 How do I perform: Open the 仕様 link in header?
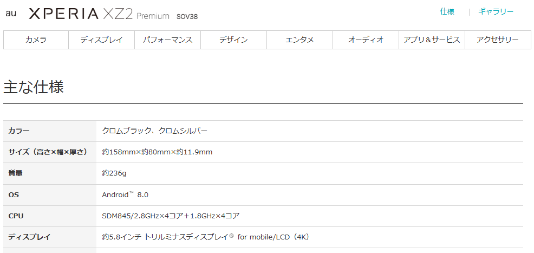(x=447, y=12)
